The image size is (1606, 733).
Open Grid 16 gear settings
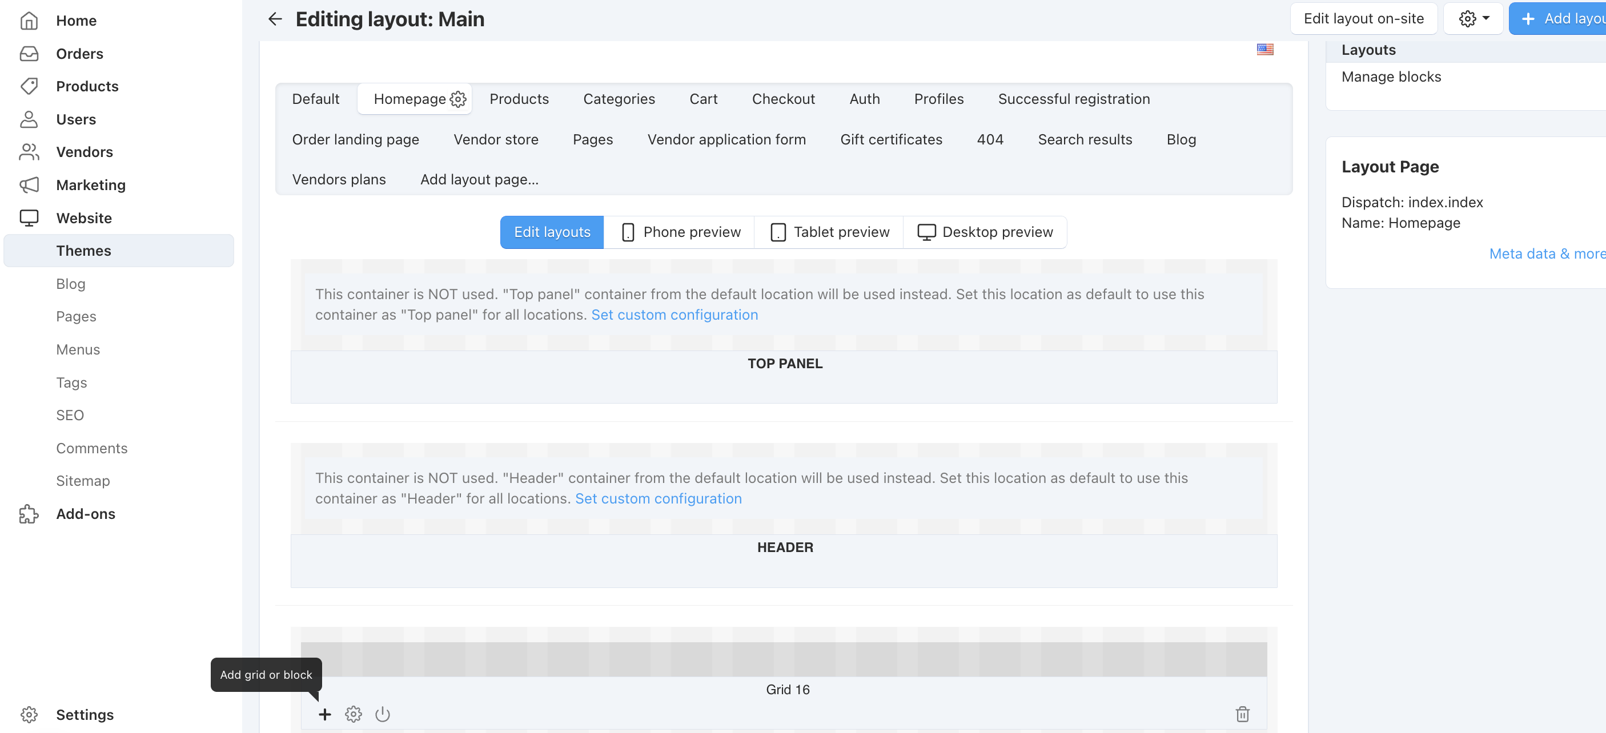pyautogui.click(x=354, y=714)
